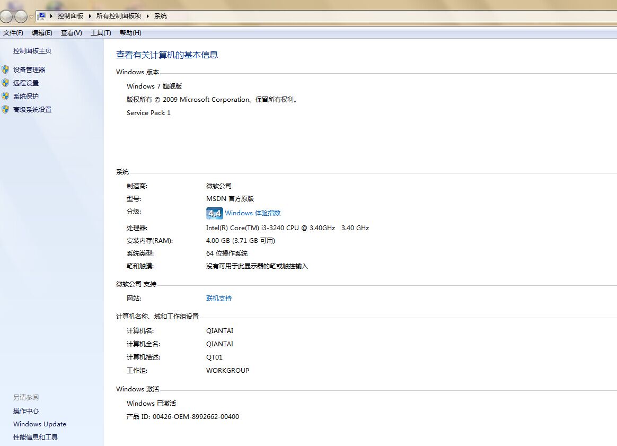Open the recent pages dropdown beside Forward
Viewport: 617px width, 446px height.
click(31, 16)
